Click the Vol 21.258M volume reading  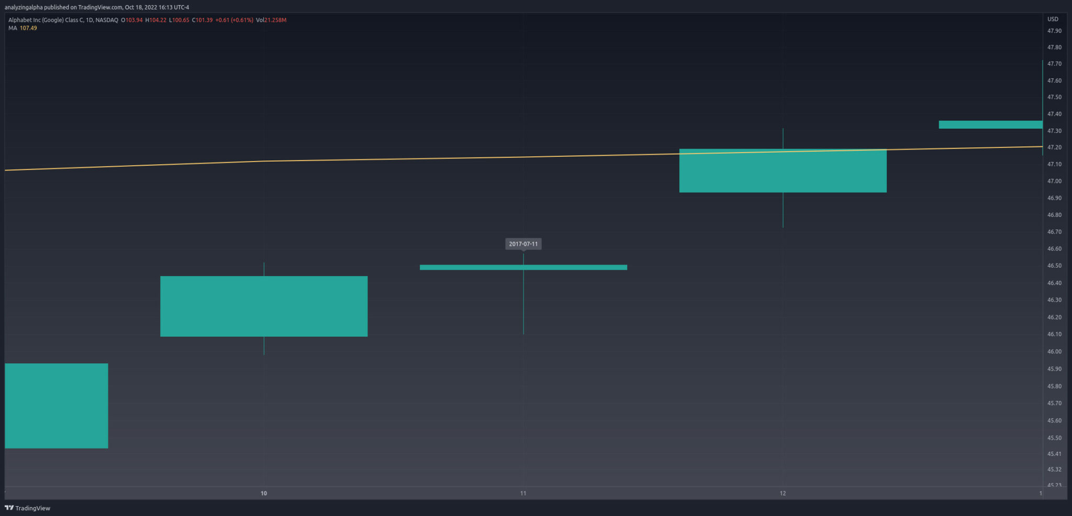point(271,20)
